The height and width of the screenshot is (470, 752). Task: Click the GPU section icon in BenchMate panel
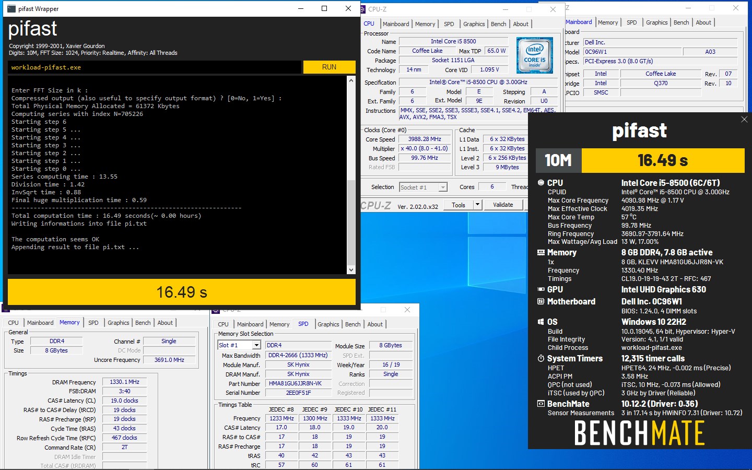click(x=541, y=289)
